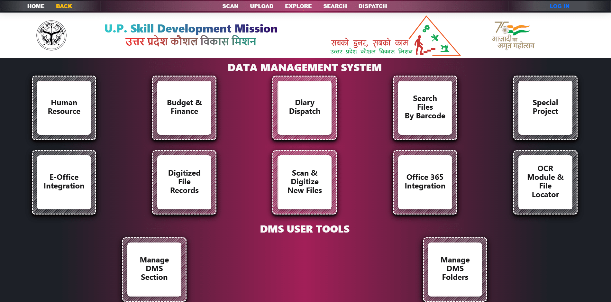Screen dimensions: 611x302
Task: Click the DATA MANAGEMENT SYSTEM heading
Action: [x=305, y=68]
